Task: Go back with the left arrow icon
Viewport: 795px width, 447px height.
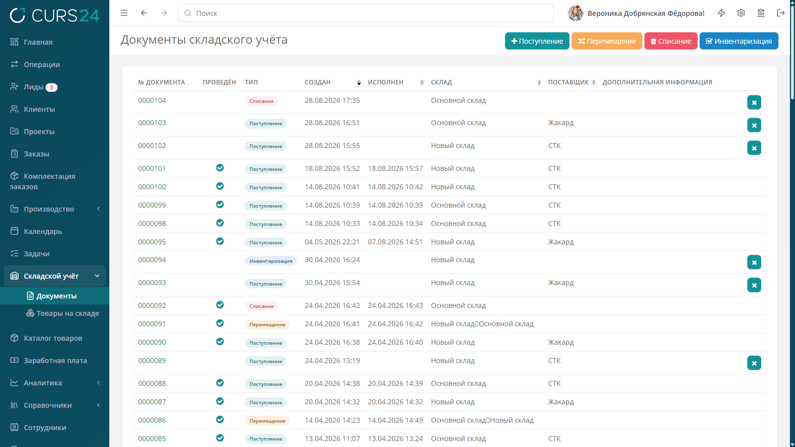Action: click(x=144, y=13)
